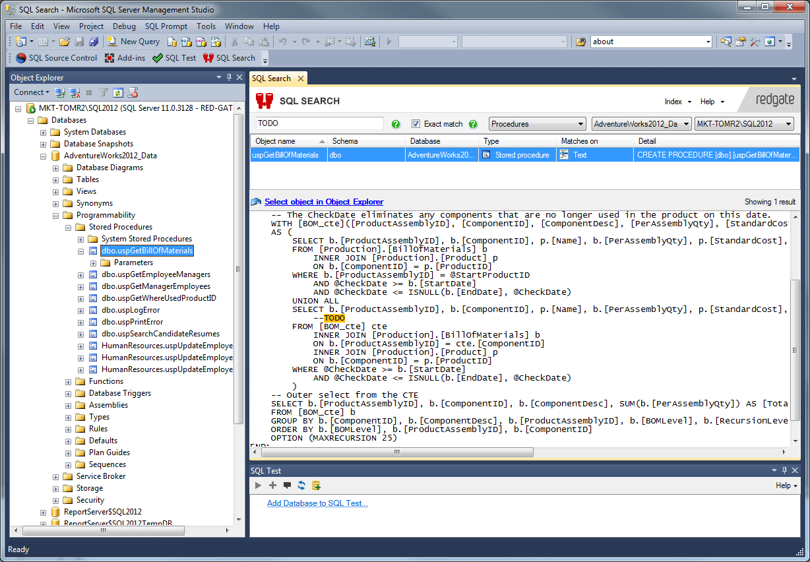
Task: Open the File menu
Action: coord(16,26)
